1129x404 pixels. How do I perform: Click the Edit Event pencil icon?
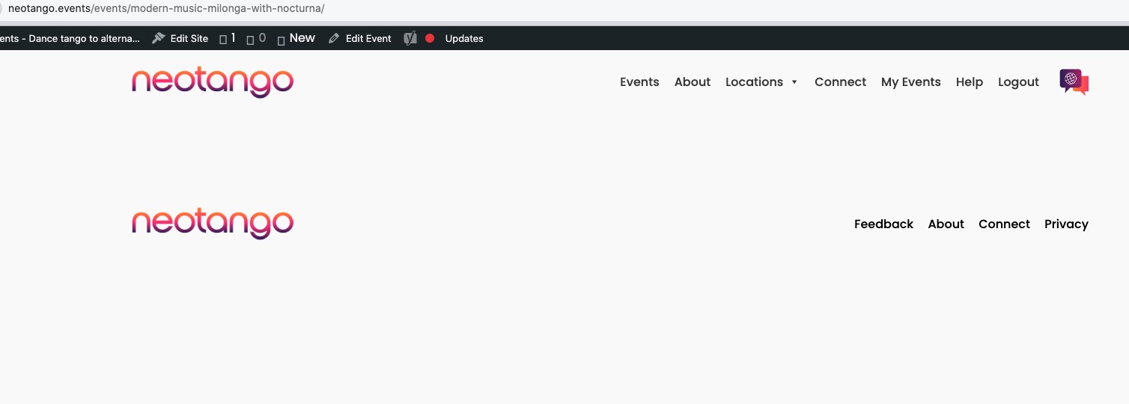coord(334,38)
